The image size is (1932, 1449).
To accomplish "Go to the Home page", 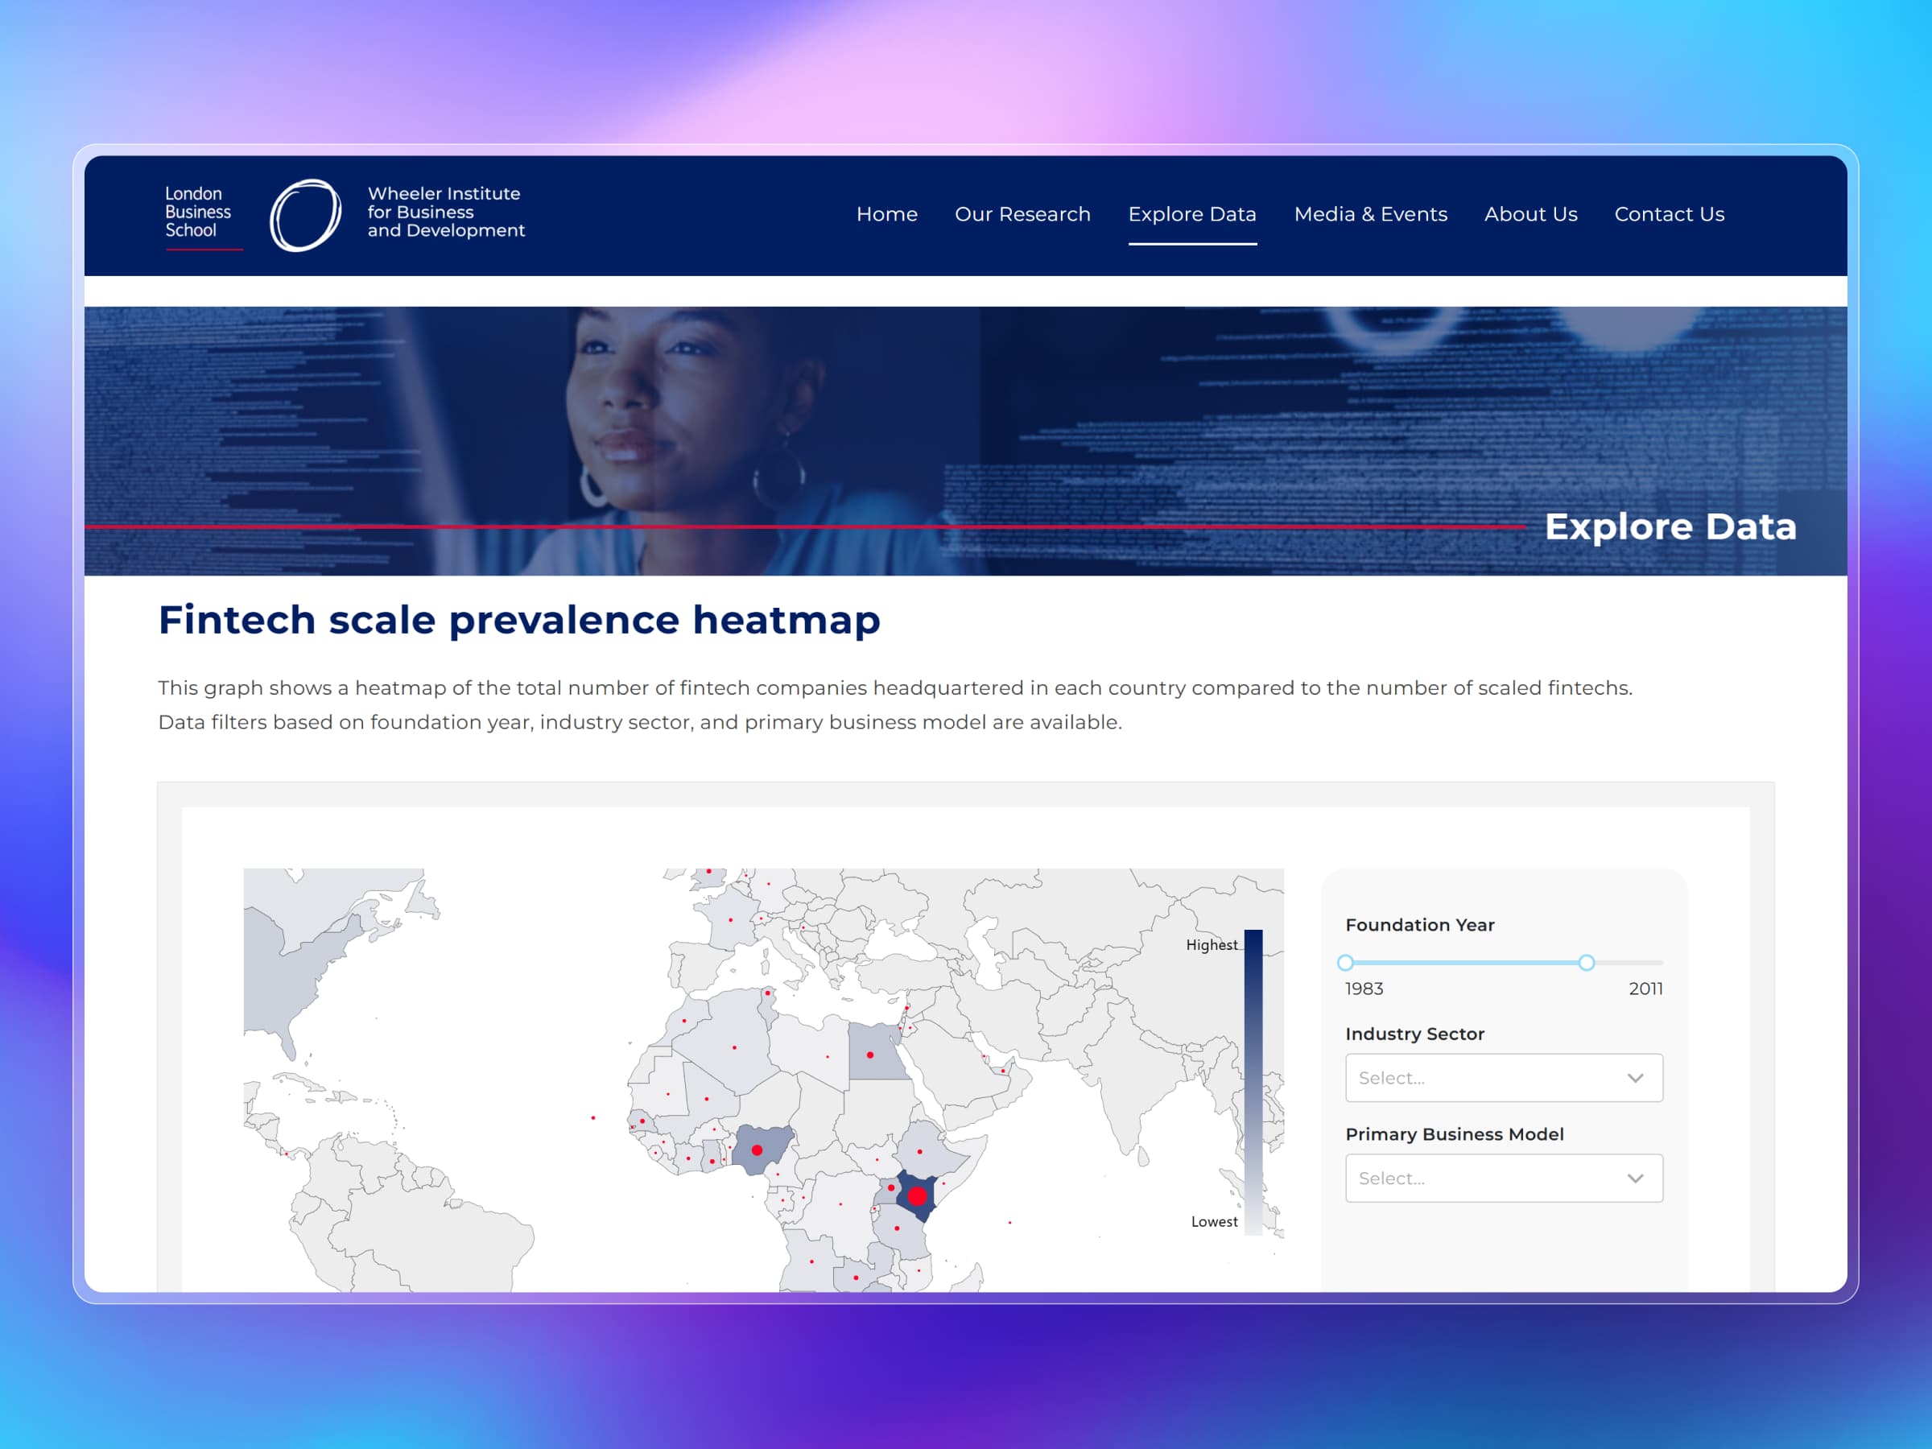I will click(886, 214).
